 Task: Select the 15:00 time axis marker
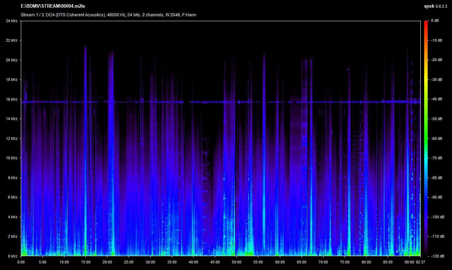pos(86,262)
